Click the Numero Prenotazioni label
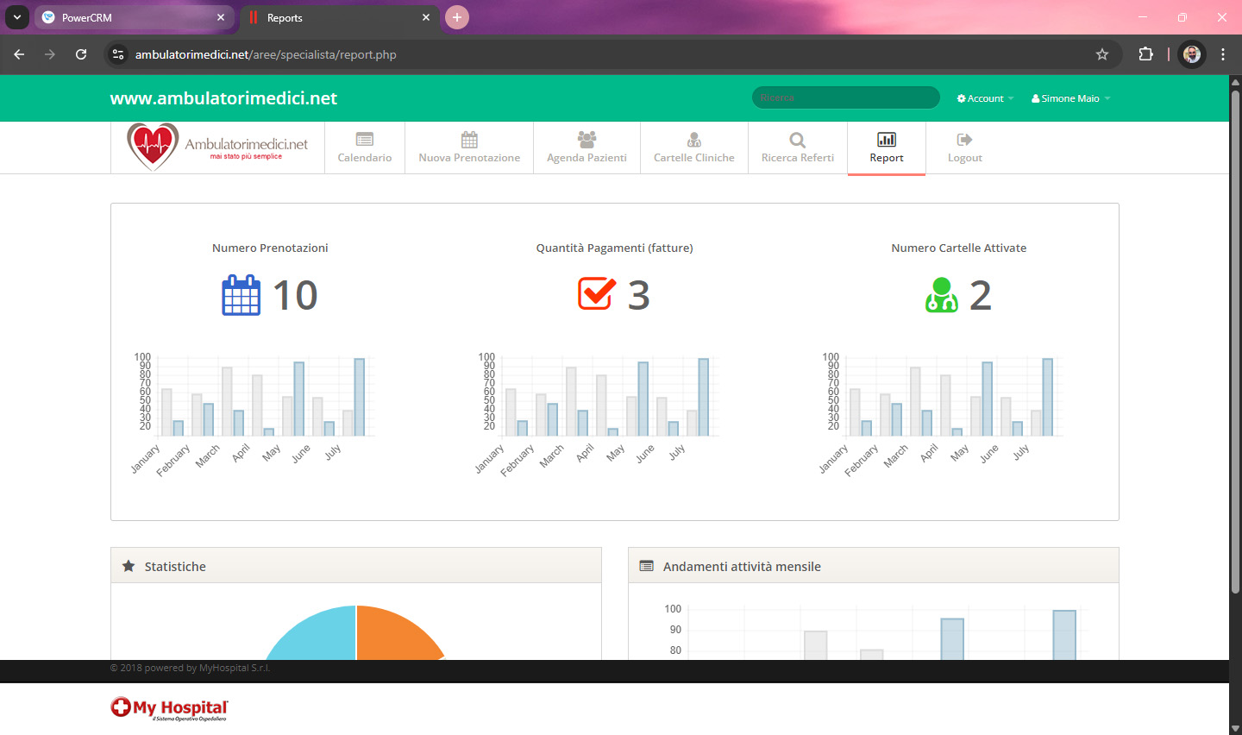This screenshot has height=735, width=1242. pyautogui.click(x=270, y=248)
